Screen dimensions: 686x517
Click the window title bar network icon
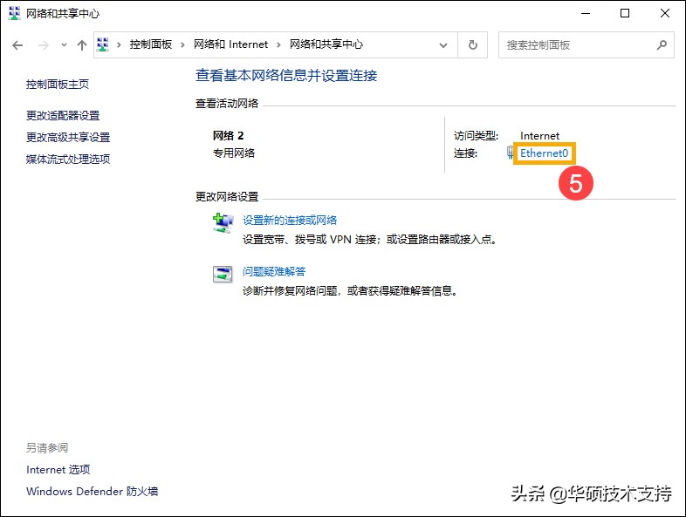[x=15, y=13]
